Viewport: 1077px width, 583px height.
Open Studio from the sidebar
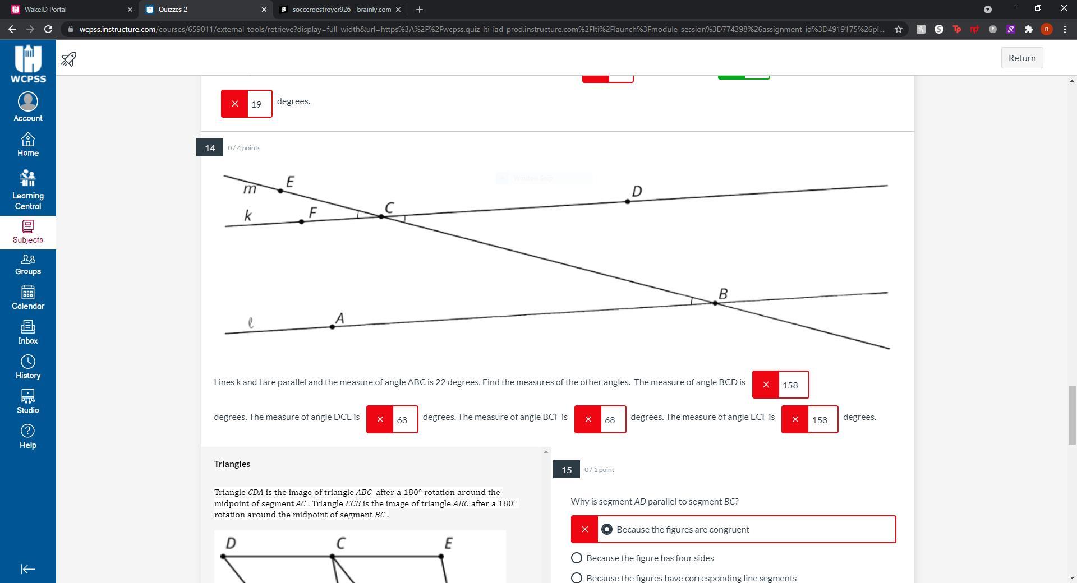[27, 402]
